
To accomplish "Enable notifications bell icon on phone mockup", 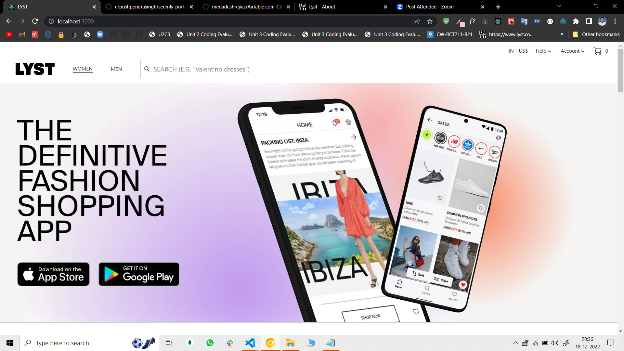I will click(335, 123).
